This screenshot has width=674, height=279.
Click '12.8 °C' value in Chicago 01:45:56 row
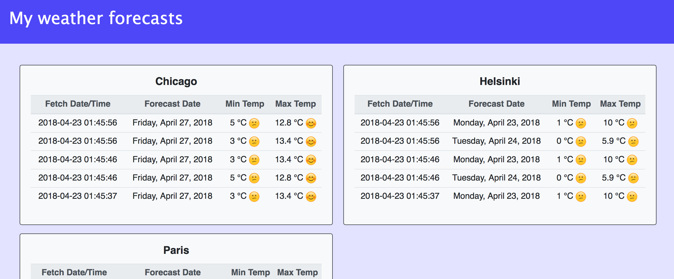289,123
